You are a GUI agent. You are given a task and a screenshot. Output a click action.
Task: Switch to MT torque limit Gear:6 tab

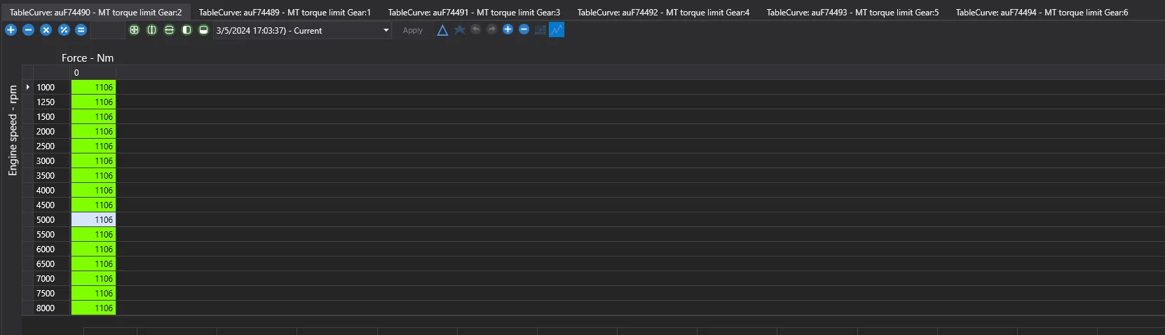coord(1042,12)
